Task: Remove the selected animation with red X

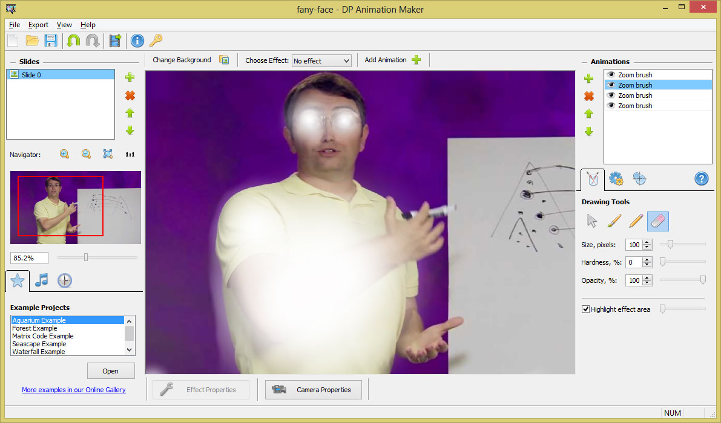Action: tap(588, 96)
